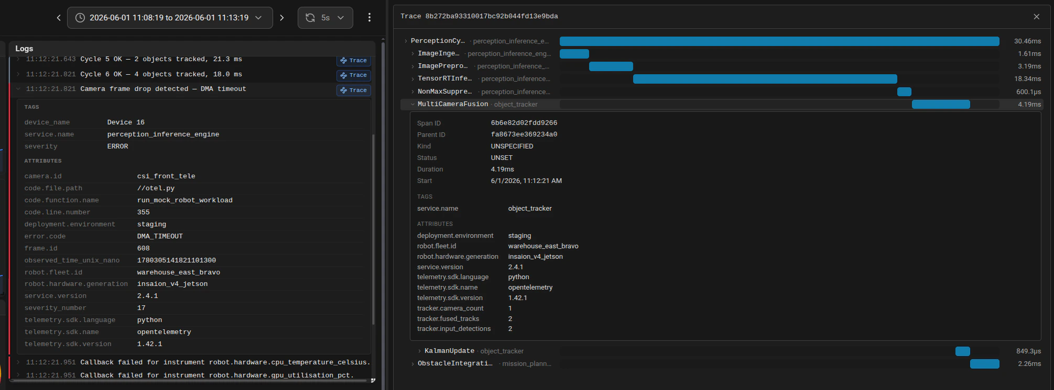Expand the NonMaxSuppre... span
Viewport: 1054px width, 390px height.
pyautogui.click(x=413, y=91)
